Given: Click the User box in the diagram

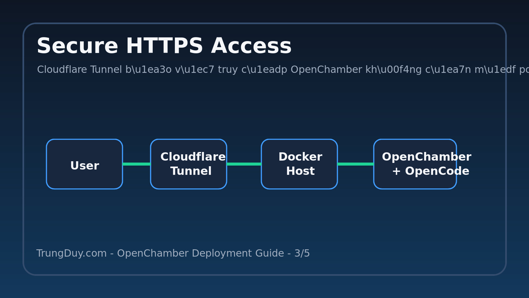Looking at the screenshot, I should 84,164.
